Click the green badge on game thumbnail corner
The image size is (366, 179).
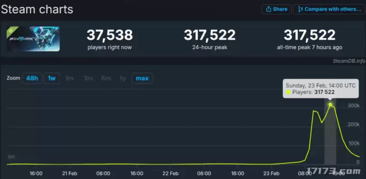click(11, 29)
